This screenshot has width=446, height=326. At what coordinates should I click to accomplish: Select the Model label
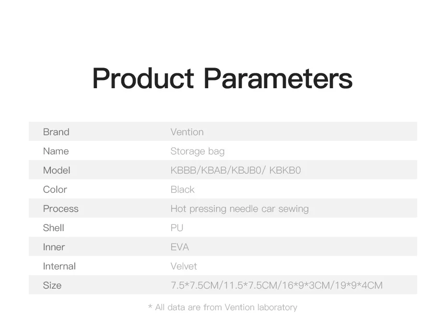pyautogui.click(x=57, y=170)
